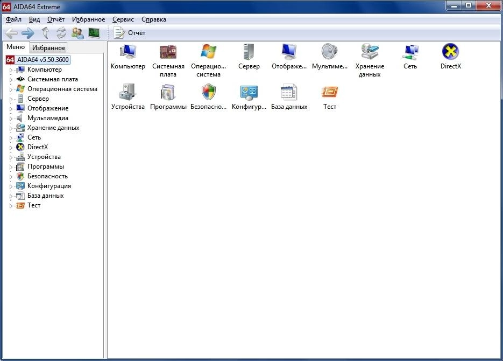This screenshot has height=361, width=503.
Task: Switch to the Избранное sidebar tab
Action: [x=49, y=48]
